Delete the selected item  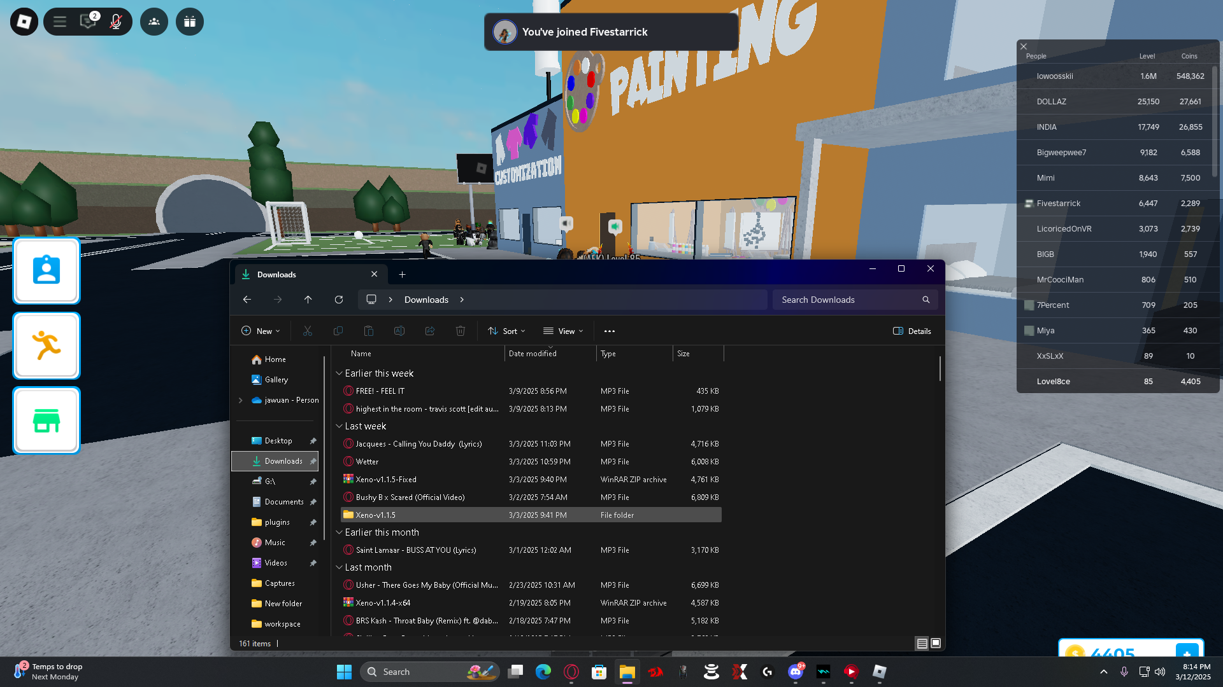pos(461,331)
